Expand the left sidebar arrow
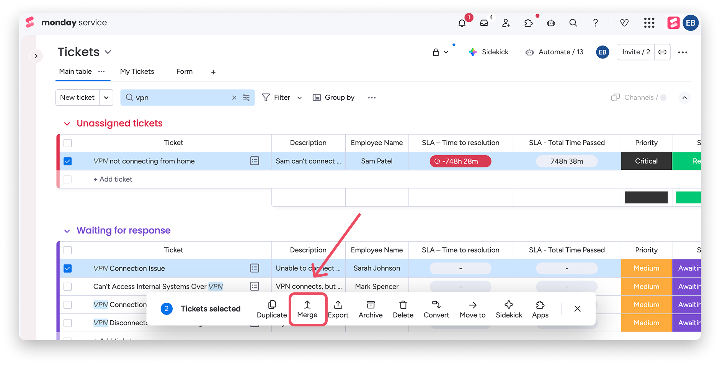 (x=36, y=56)
